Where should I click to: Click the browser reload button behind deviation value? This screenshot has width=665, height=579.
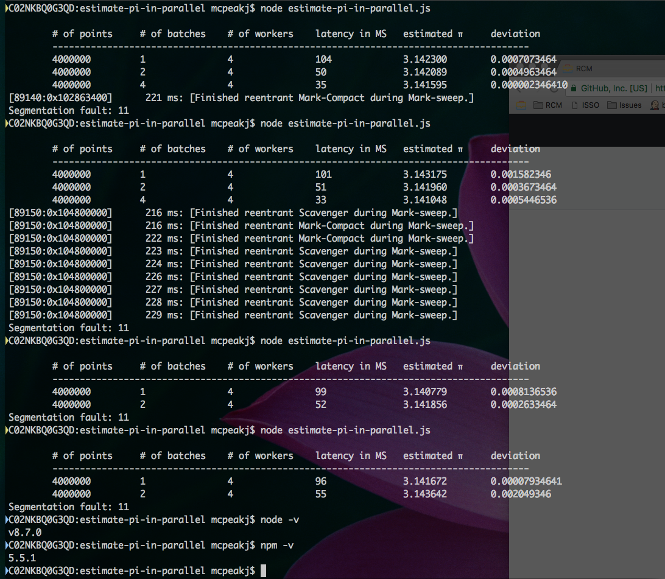(554, 89)
